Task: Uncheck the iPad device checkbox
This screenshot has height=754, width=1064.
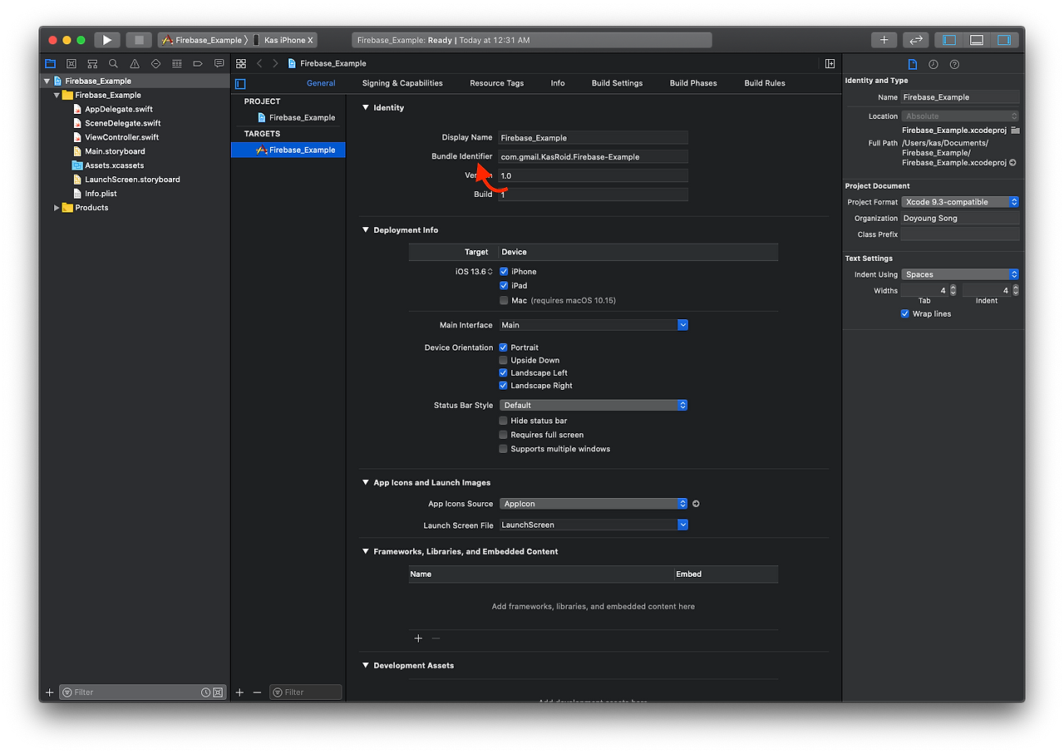Action: (504, 286)
